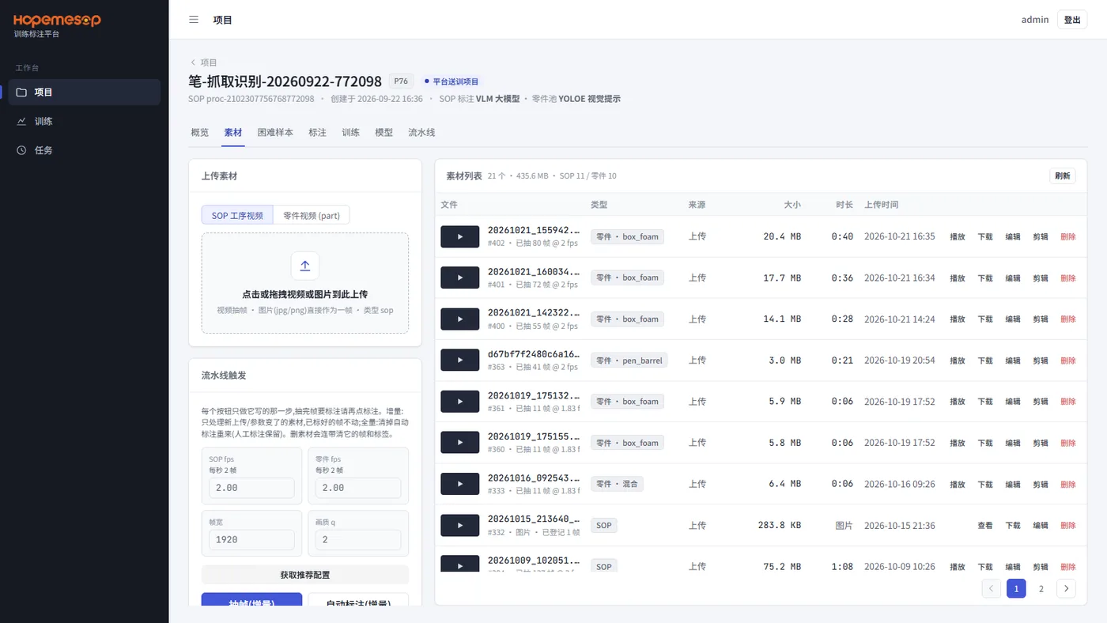Go to page 2 of the list
This screenshot has width=1107, height=623.
(1041, 588)
